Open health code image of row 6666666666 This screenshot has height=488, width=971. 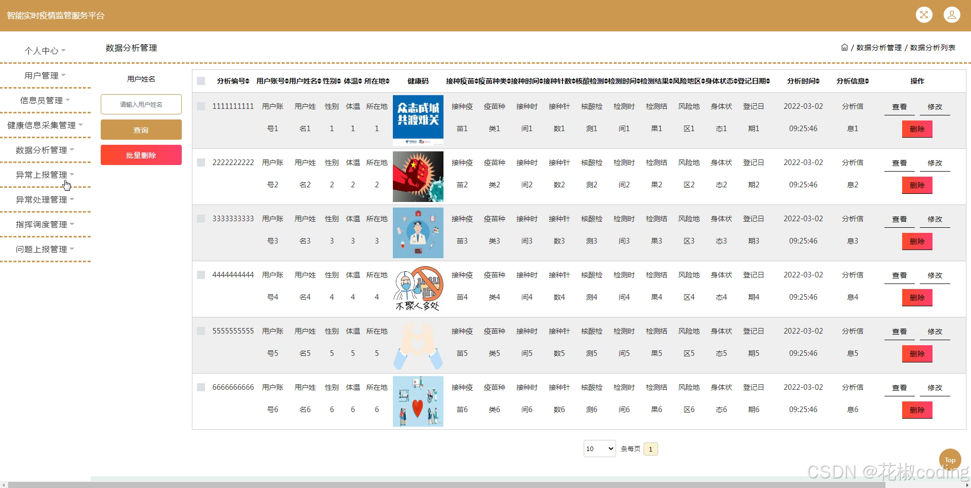(x=418, y=401)
